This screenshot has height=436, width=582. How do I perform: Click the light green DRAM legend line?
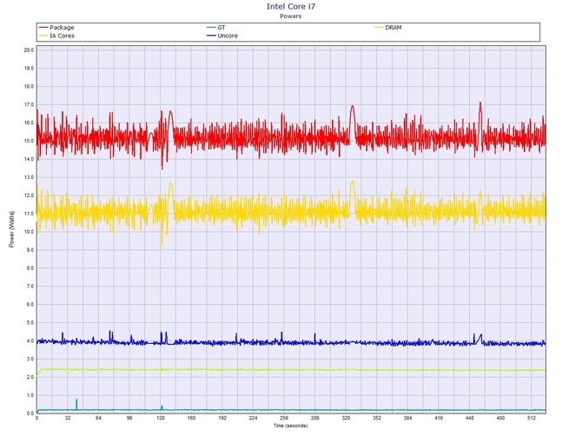tap(379, 28)
